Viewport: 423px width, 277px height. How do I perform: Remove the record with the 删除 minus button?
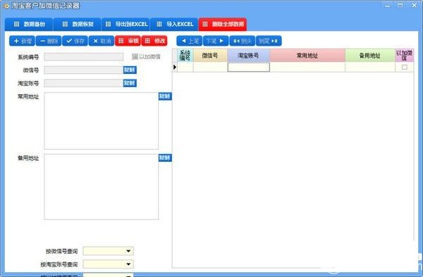point(49,41)
